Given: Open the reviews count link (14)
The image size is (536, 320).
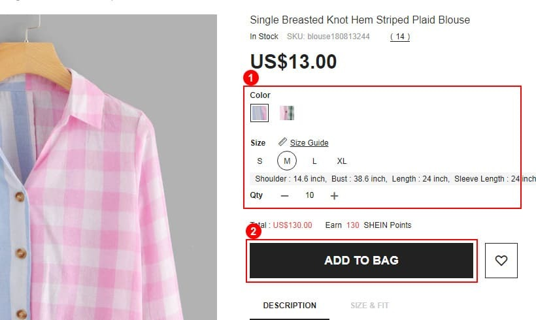Looking at the screenshot, I should click(x=400, y=37).
